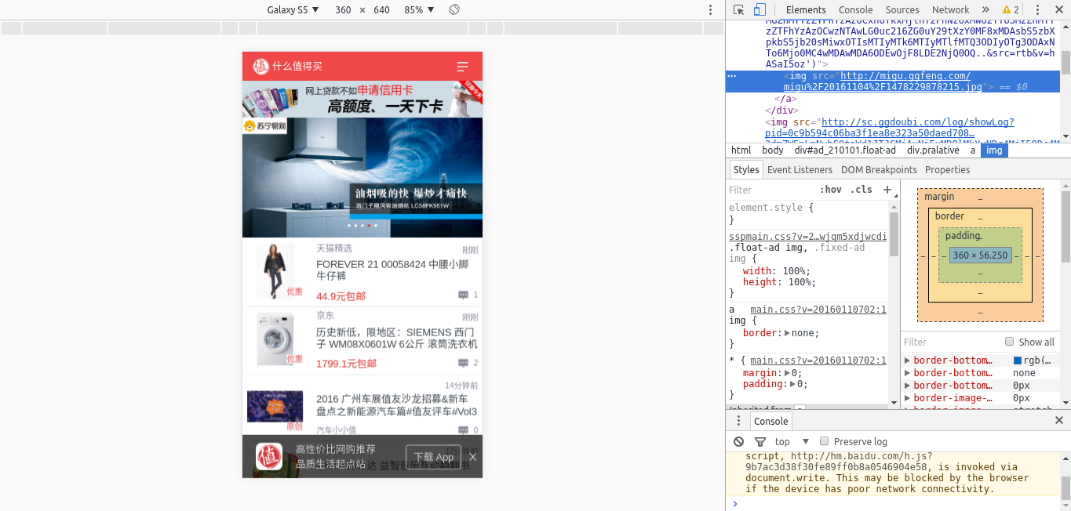Edit the viewport height field showing 640

click(x=381, y=9)
